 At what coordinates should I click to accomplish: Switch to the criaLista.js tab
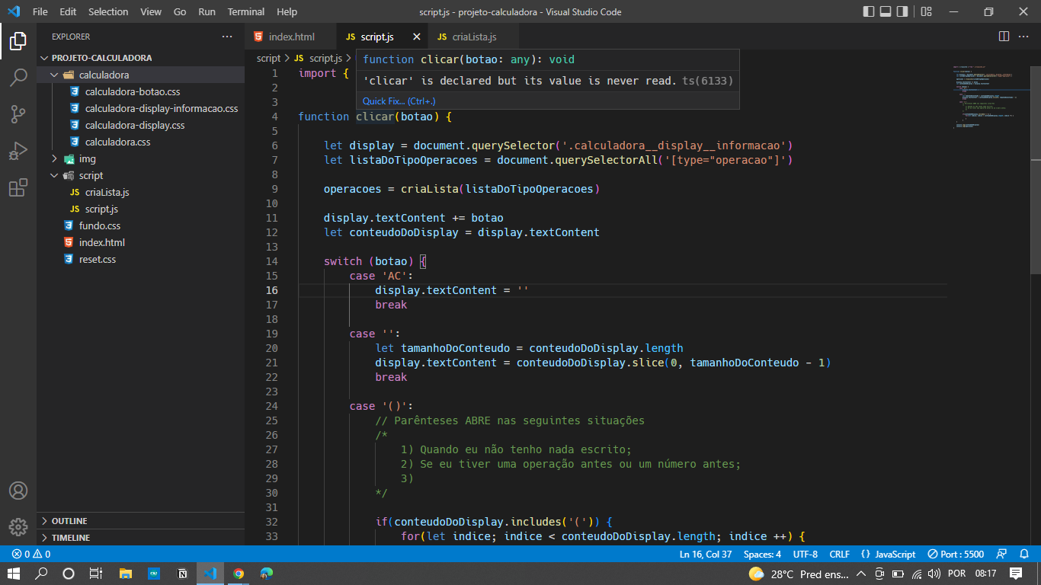pyautogui.click(x=474, y=37)
